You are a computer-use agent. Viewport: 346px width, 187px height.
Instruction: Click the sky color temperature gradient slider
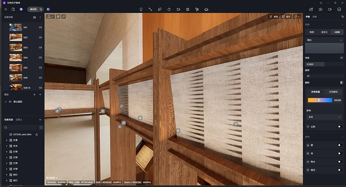320,100
